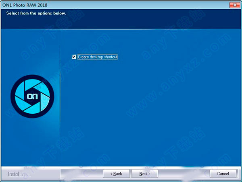Screen dimensions: 242x182
Task: Click the "ON1 Photo RAW 2018" window title
Action: 25,5
